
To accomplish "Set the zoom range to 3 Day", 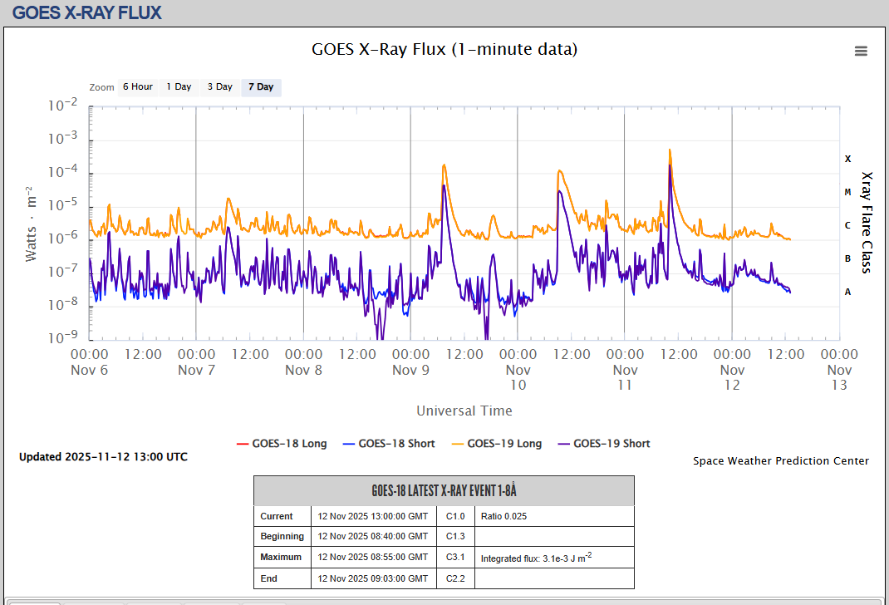I will pyautogui.click(x=220, y=87).
